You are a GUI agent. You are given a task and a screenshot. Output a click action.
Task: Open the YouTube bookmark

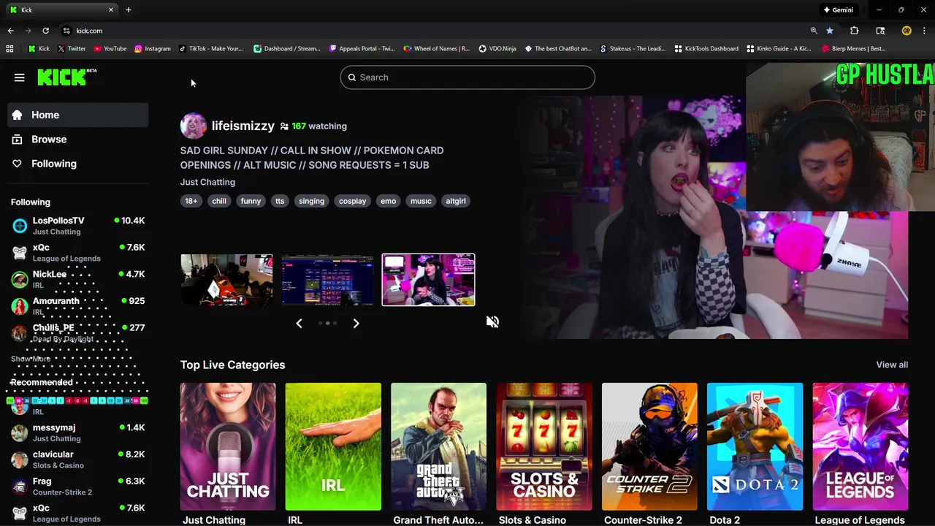[x=110, y=48]
